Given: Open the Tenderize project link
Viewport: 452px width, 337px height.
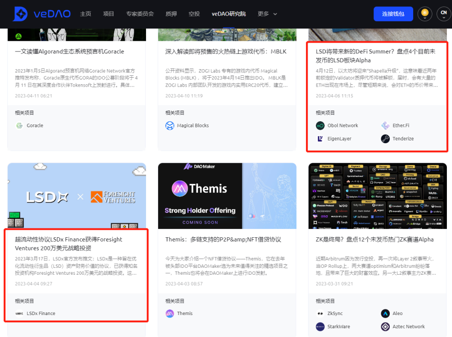Looking at the screenshot, I should click(403, 139).
